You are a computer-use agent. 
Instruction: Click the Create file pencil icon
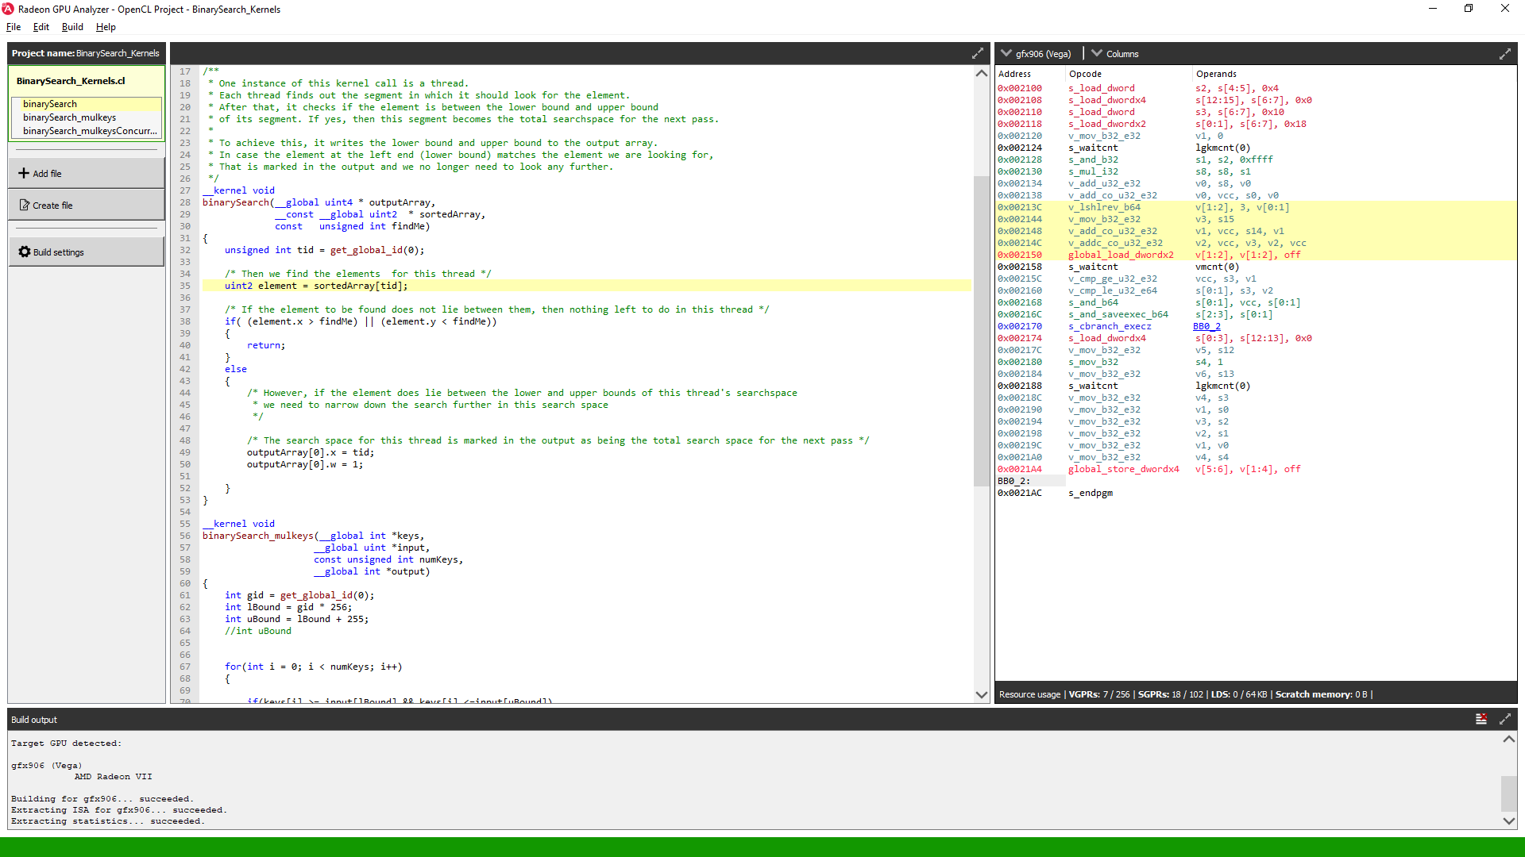24,205
